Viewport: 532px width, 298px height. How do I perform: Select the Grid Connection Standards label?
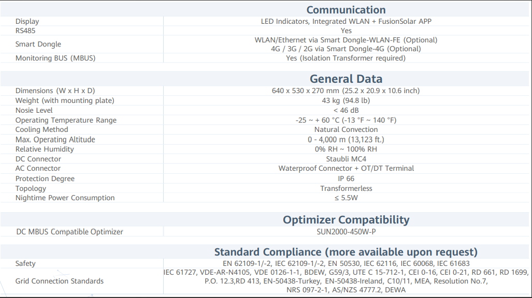60,281
